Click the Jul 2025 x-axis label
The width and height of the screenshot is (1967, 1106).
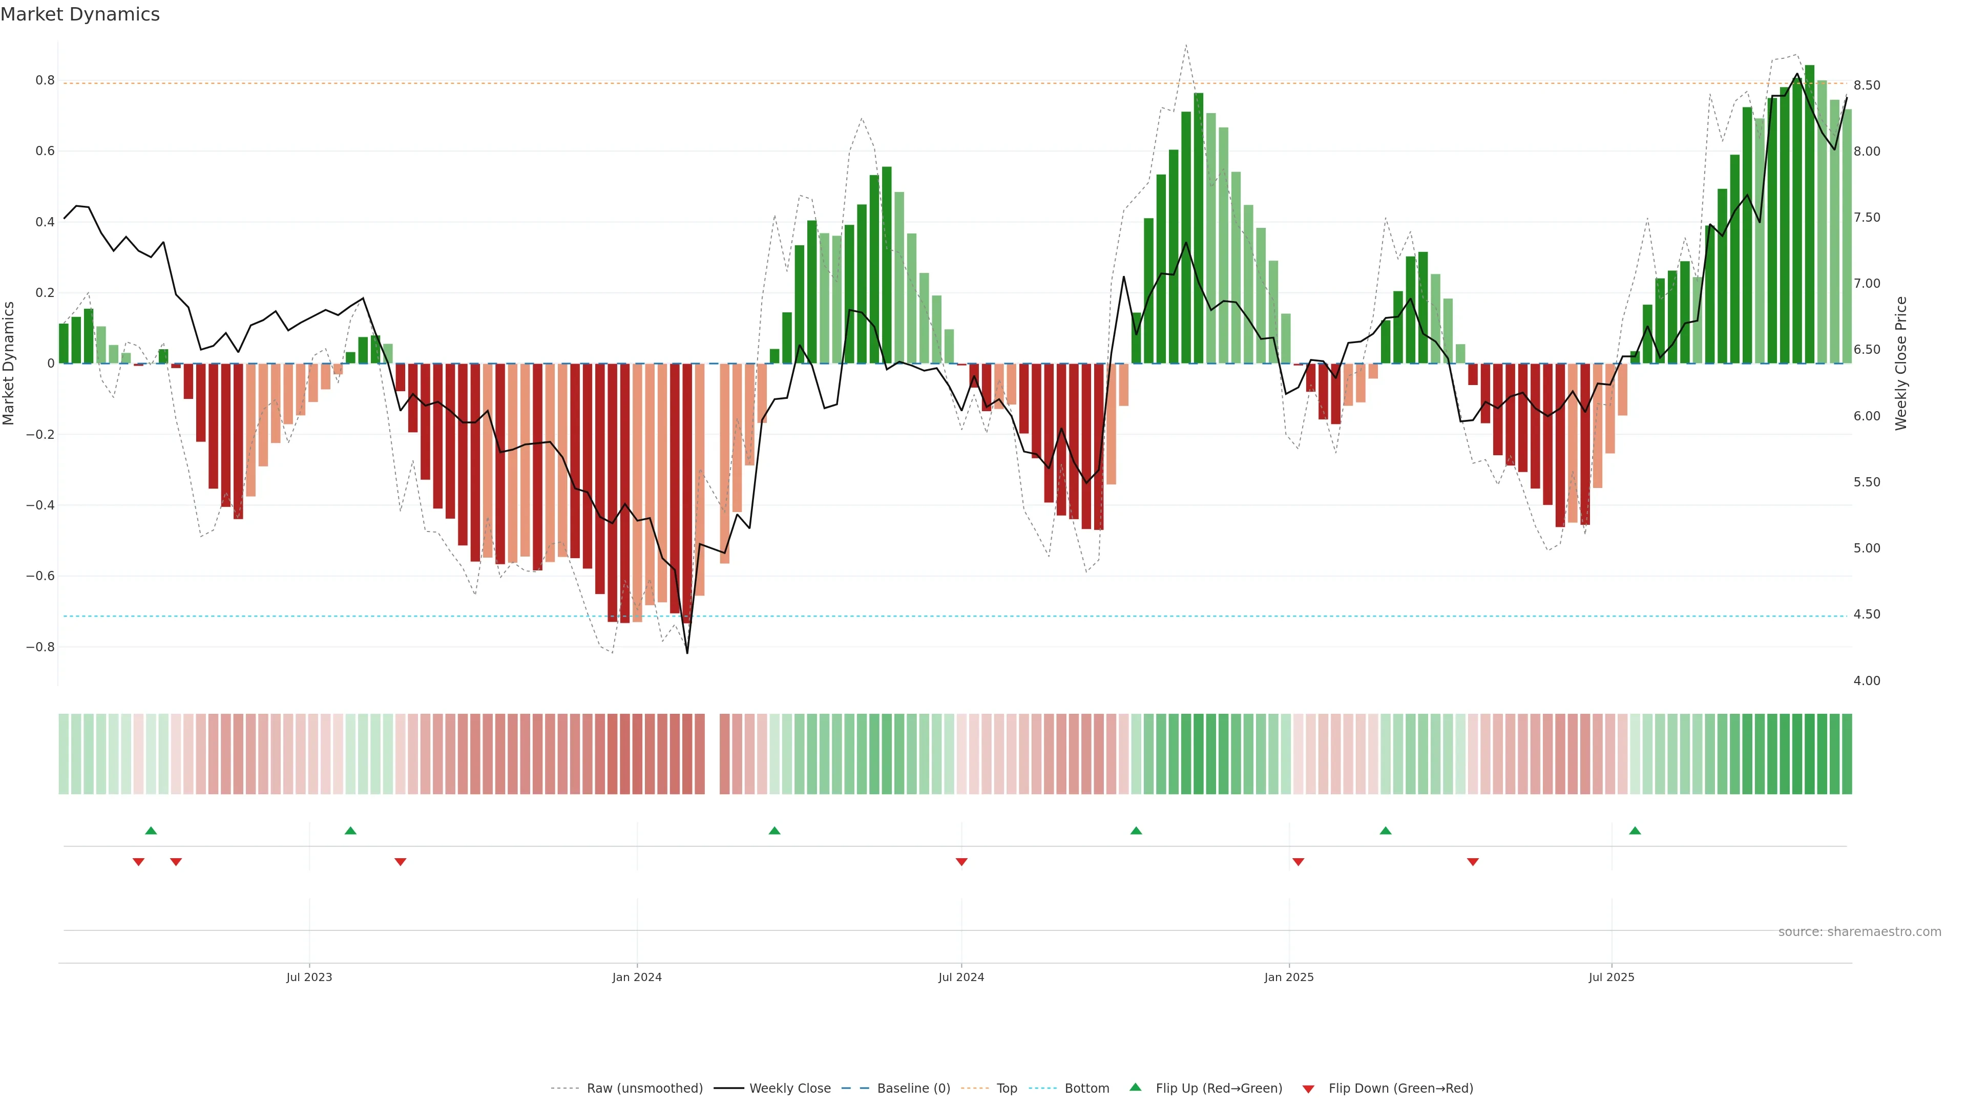(1611, 977)
